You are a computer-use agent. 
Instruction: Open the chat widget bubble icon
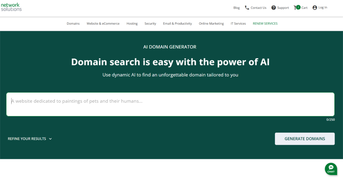[x=331, y=169]
